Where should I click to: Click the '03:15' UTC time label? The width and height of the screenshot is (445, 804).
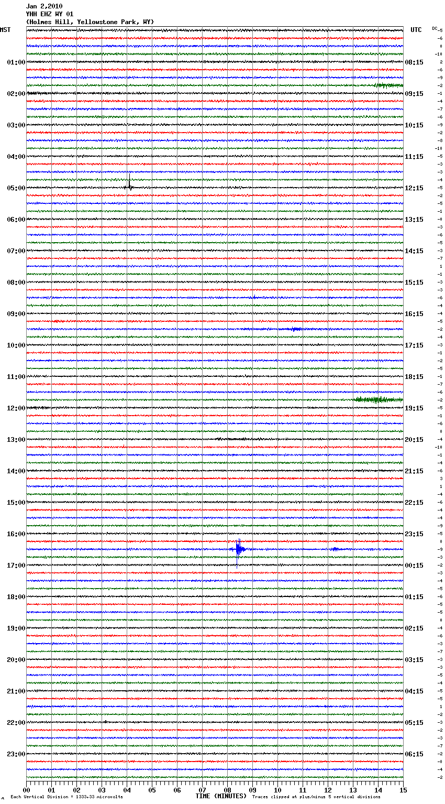pyautogui.click(x=414, y=660)
